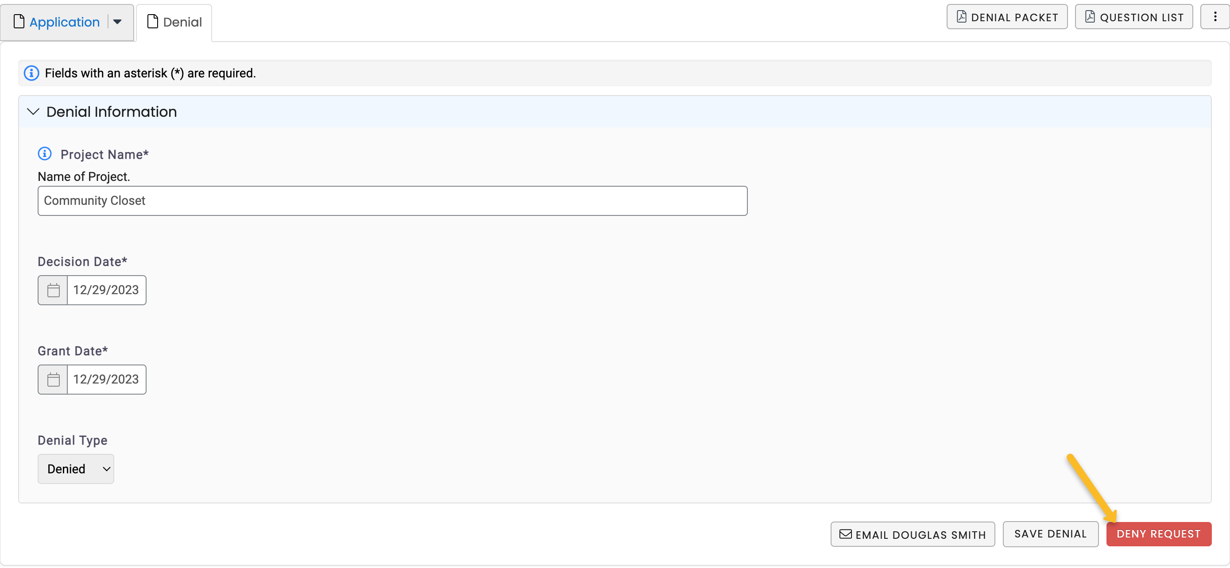
Task: Click the Denial Packet PDF icon
Action: click(961, 17)
